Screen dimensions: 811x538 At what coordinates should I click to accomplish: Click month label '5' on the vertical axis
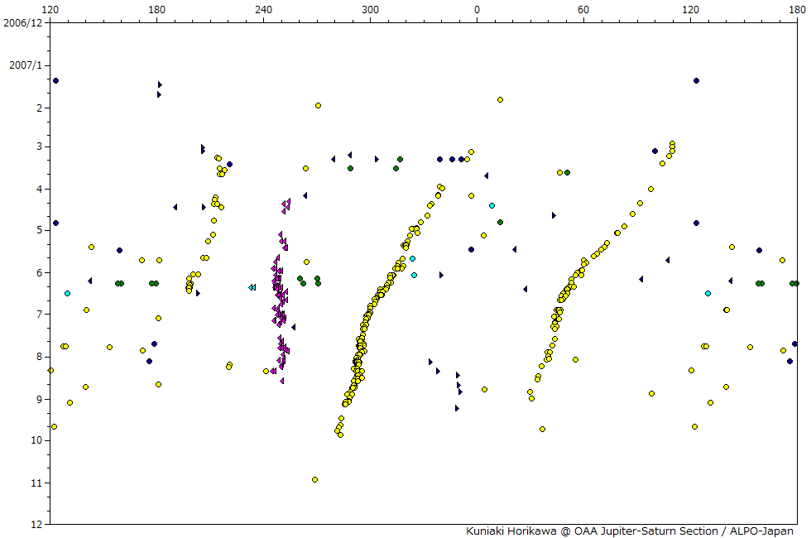click(x=39, y=230)
